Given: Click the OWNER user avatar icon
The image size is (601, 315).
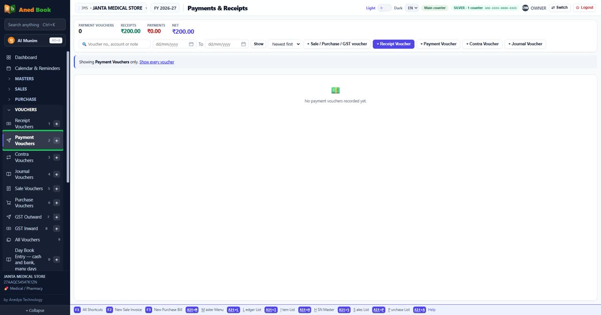Looking at the screenshot, I should click(x=525, y=8).
